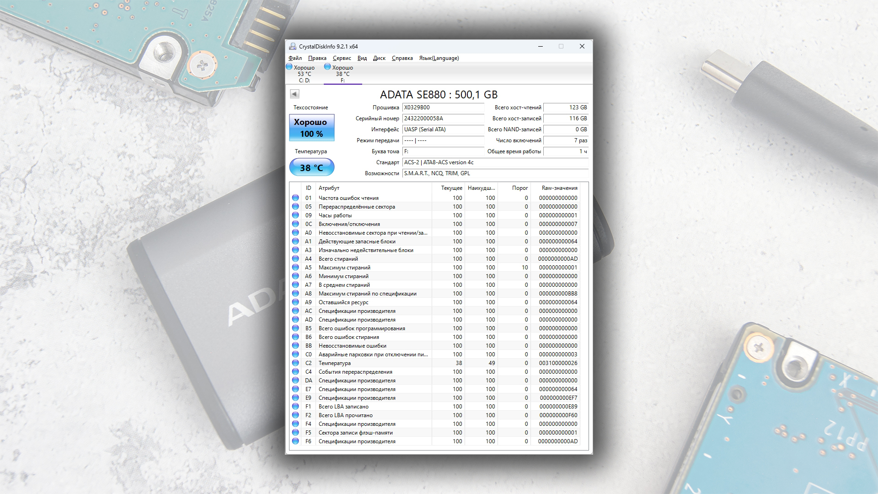Click status icon of row C2 Температура

295,363
